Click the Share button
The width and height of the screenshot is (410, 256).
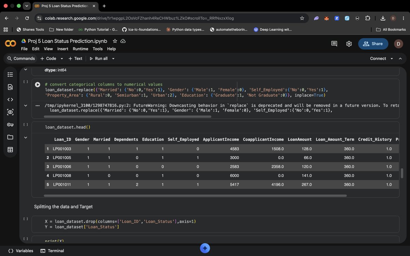point(373,44)
